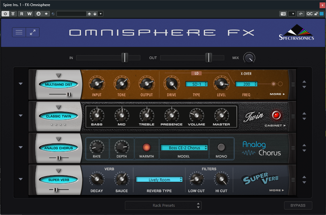Click the Multiband Dist drag handle icon
This screenshot has width=326, height=215.
coord(293,85)
